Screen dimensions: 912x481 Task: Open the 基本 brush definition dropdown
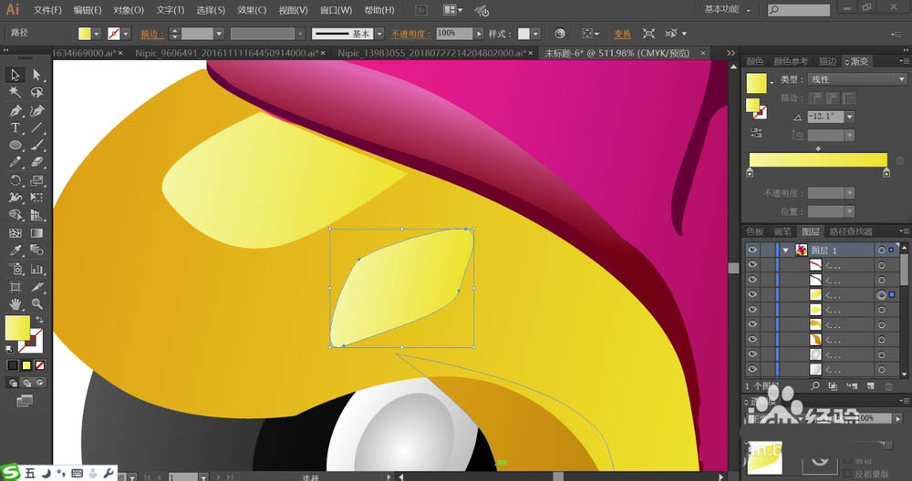tap(379, 34)
